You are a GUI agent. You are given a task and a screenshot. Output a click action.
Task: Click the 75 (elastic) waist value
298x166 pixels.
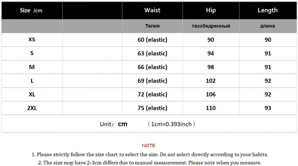(x=152, y=108)
